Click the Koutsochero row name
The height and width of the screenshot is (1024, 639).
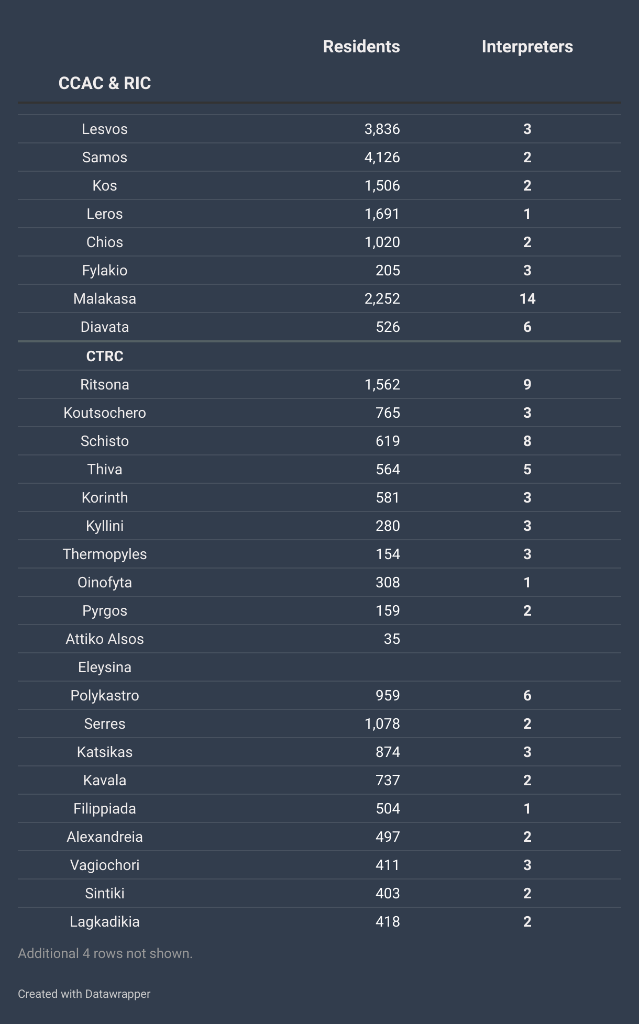[x=105, y=413]
